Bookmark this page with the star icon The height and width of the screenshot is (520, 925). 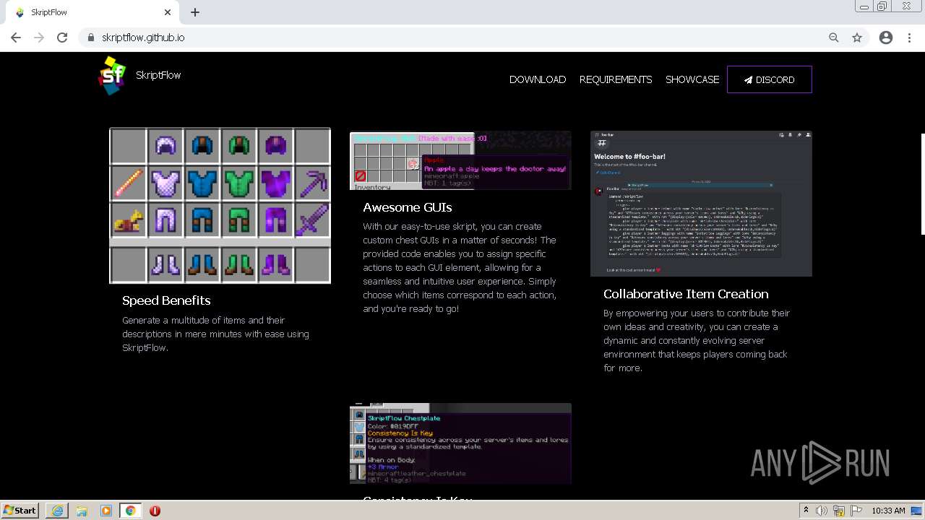857,38
